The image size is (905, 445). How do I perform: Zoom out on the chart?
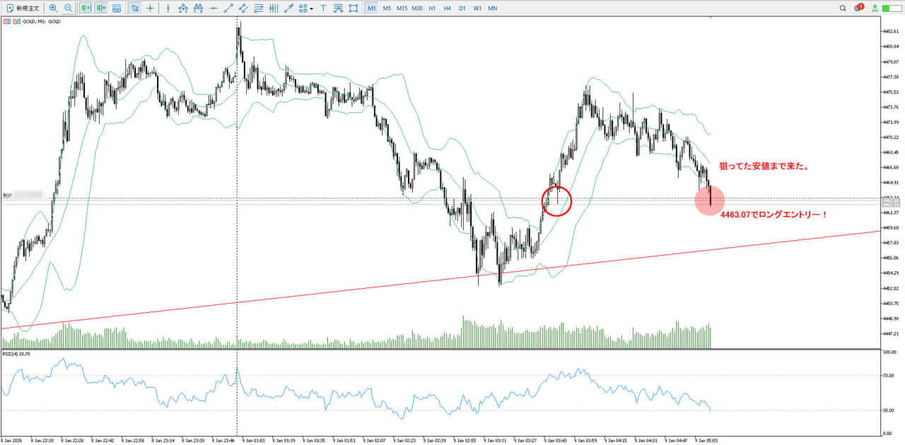click(x=68, y=8)
